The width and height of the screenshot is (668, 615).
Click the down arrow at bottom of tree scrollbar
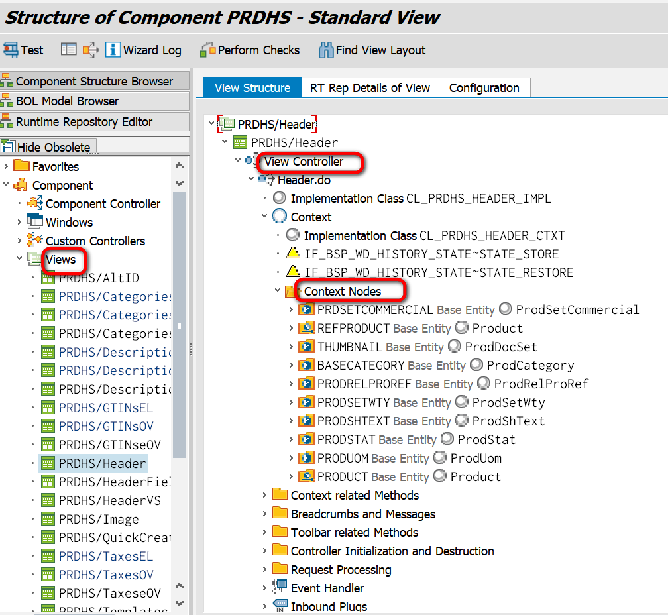[x=180, y=603]
